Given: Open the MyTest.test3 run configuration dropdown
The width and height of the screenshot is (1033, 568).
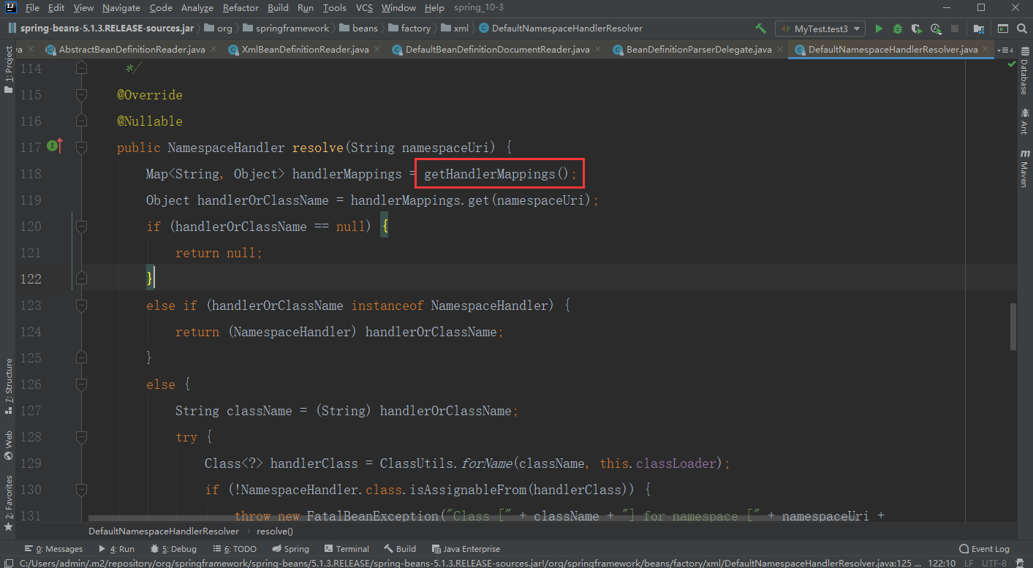Looking at the screenshot, I should coord(820,29).
